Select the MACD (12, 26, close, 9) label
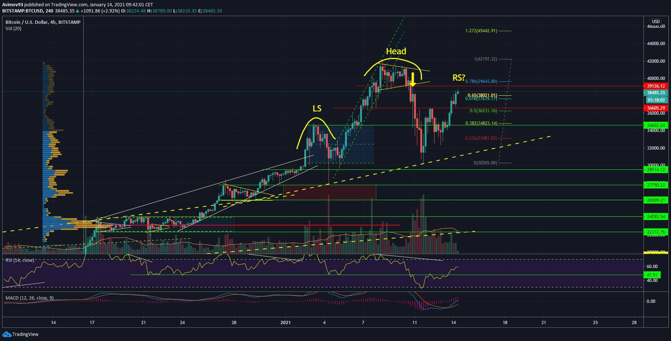 tap(29, 298)
